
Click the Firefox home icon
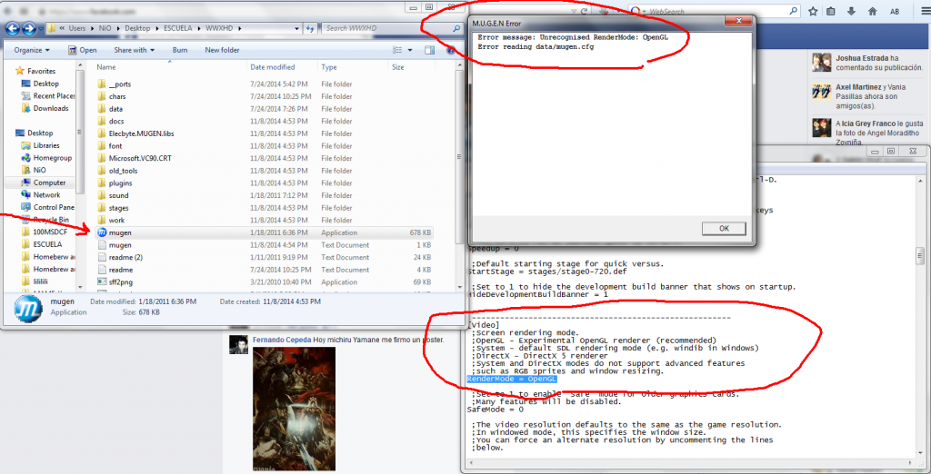click(875, 12)
